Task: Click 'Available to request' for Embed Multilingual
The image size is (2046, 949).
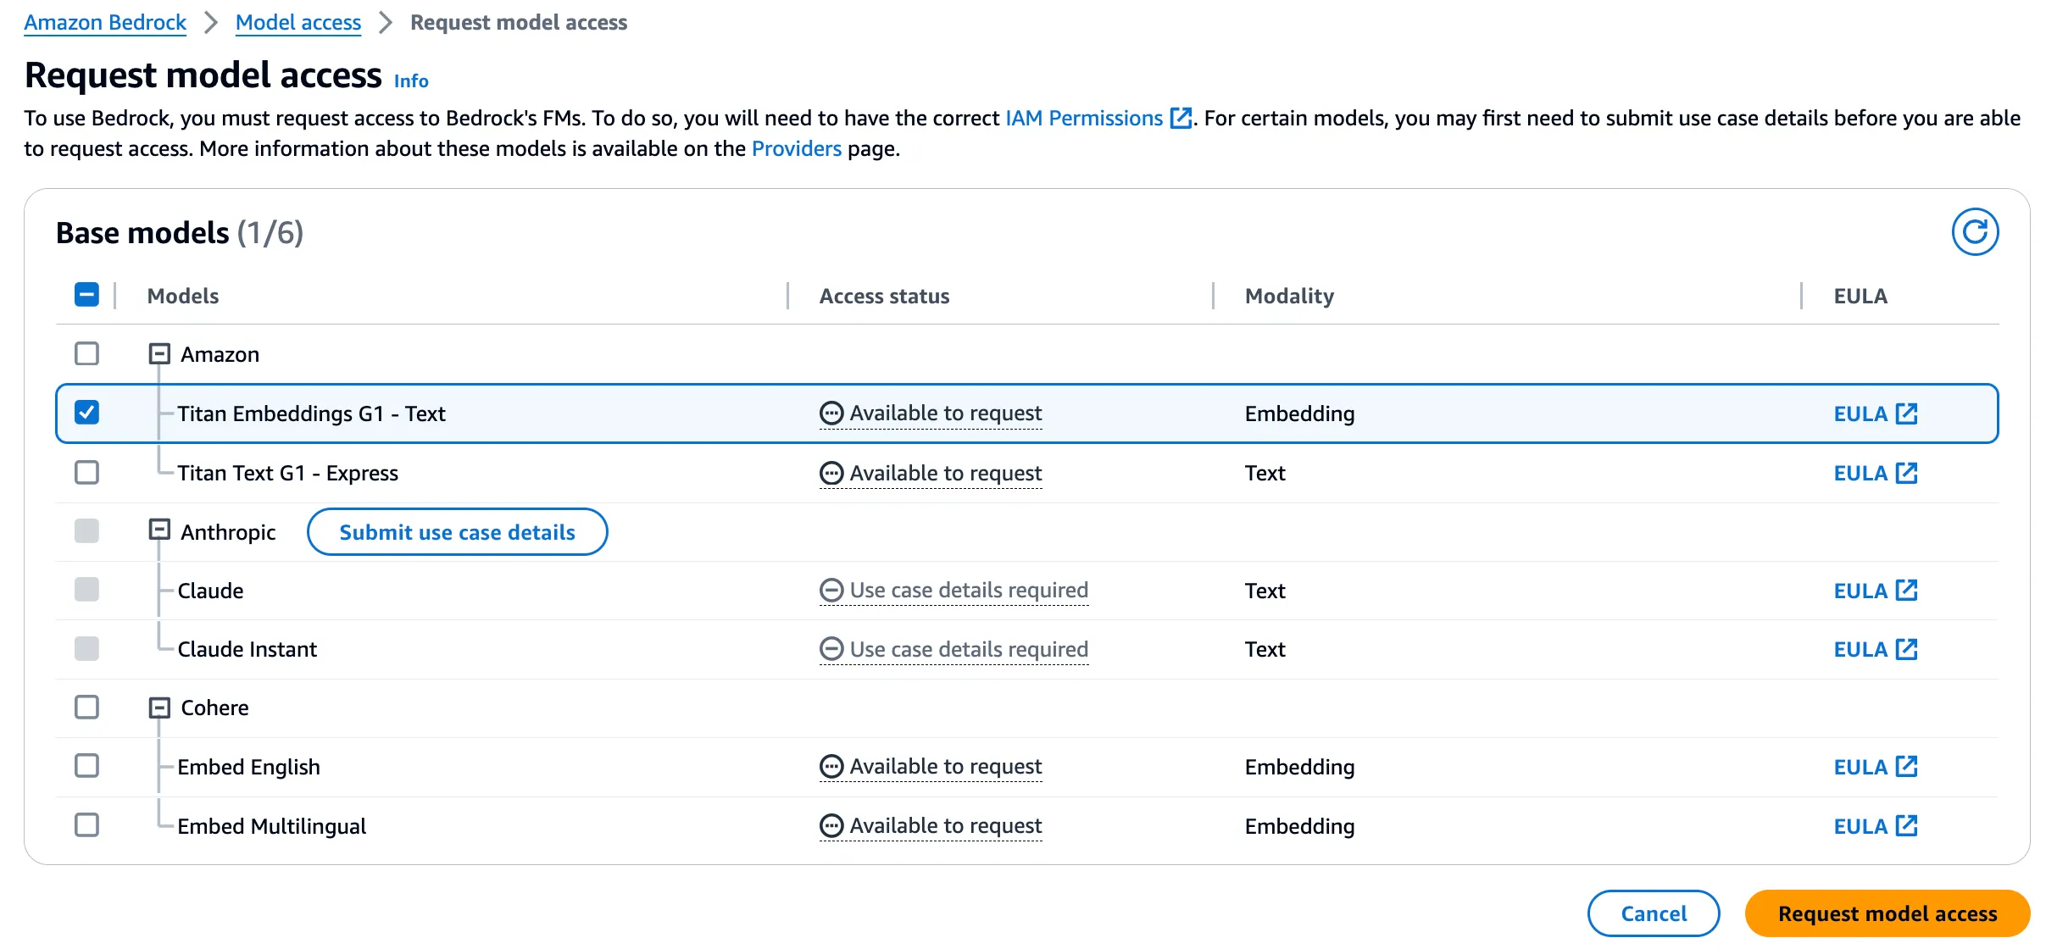Action: tap(946, 826)
